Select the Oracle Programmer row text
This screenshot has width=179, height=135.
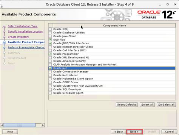click(x=66, y=54)
